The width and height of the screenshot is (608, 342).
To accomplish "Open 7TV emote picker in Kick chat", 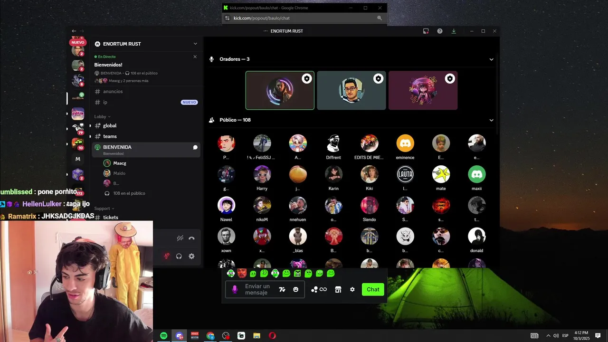I will 282,289.
